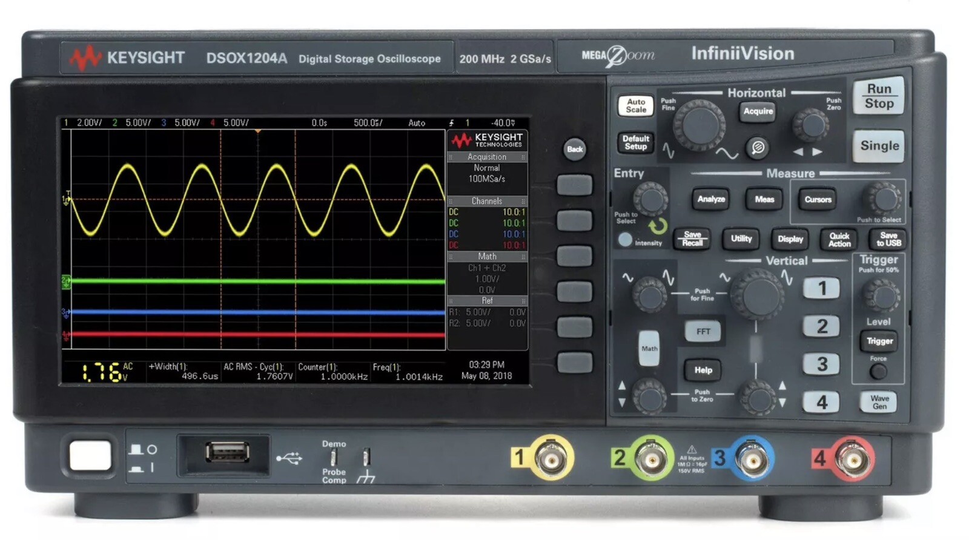Click the bottom softkey beside the date readout
Image resolution: width=969 pixels, height=540 pixels.
(574, 363)
